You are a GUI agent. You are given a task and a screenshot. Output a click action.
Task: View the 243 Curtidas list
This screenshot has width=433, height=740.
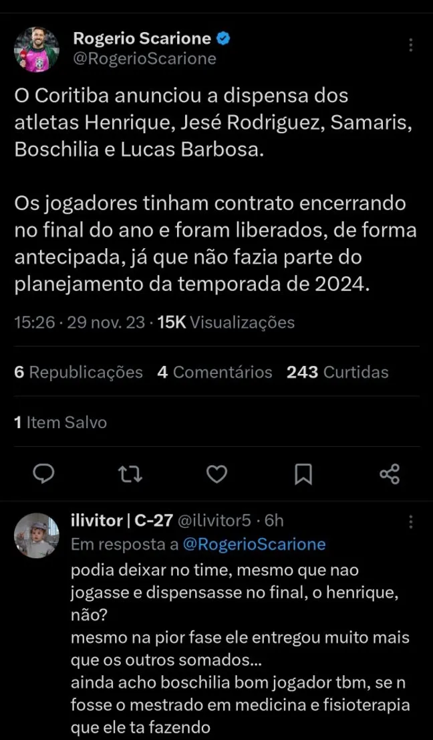(x=337, y=372)
